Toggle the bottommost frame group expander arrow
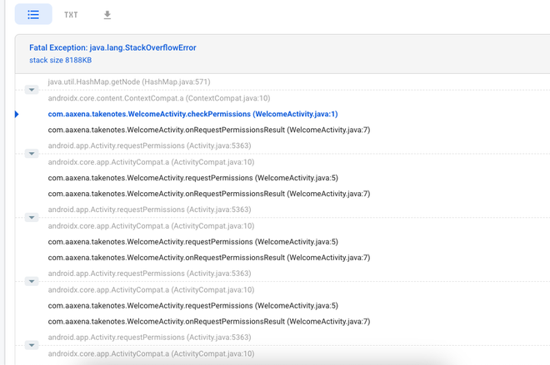 [x=32, y=345]
